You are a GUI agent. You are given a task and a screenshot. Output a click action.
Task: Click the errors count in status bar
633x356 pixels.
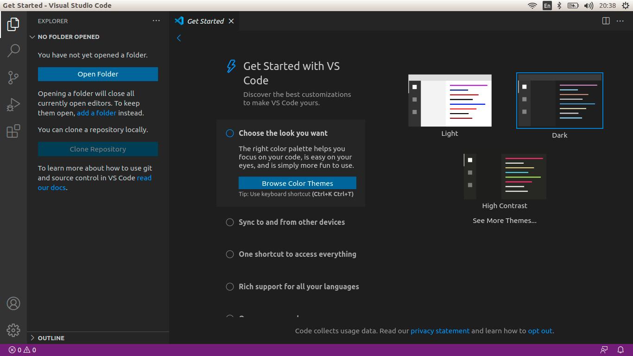click(15, 350)
